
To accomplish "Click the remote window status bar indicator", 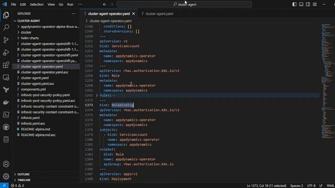I will point(4,185).
